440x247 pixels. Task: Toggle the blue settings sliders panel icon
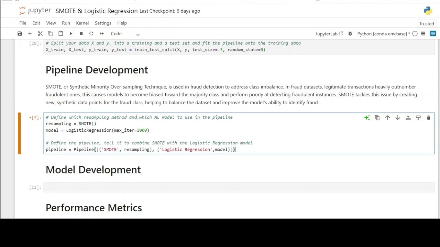point(433,34)
